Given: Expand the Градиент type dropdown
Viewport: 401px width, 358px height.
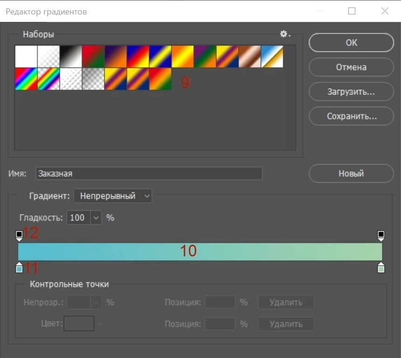Looking at the screenshot, I should coord(113,196).
